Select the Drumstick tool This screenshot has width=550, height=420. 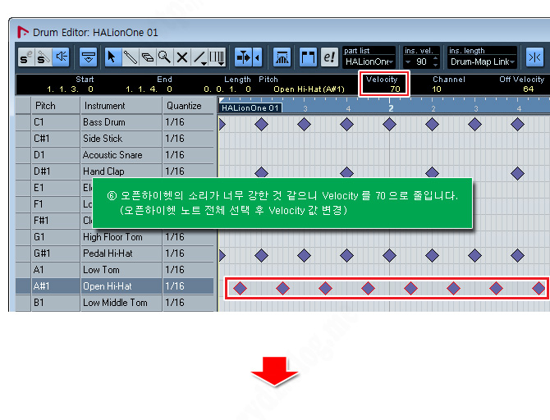[x=130, y=57]
